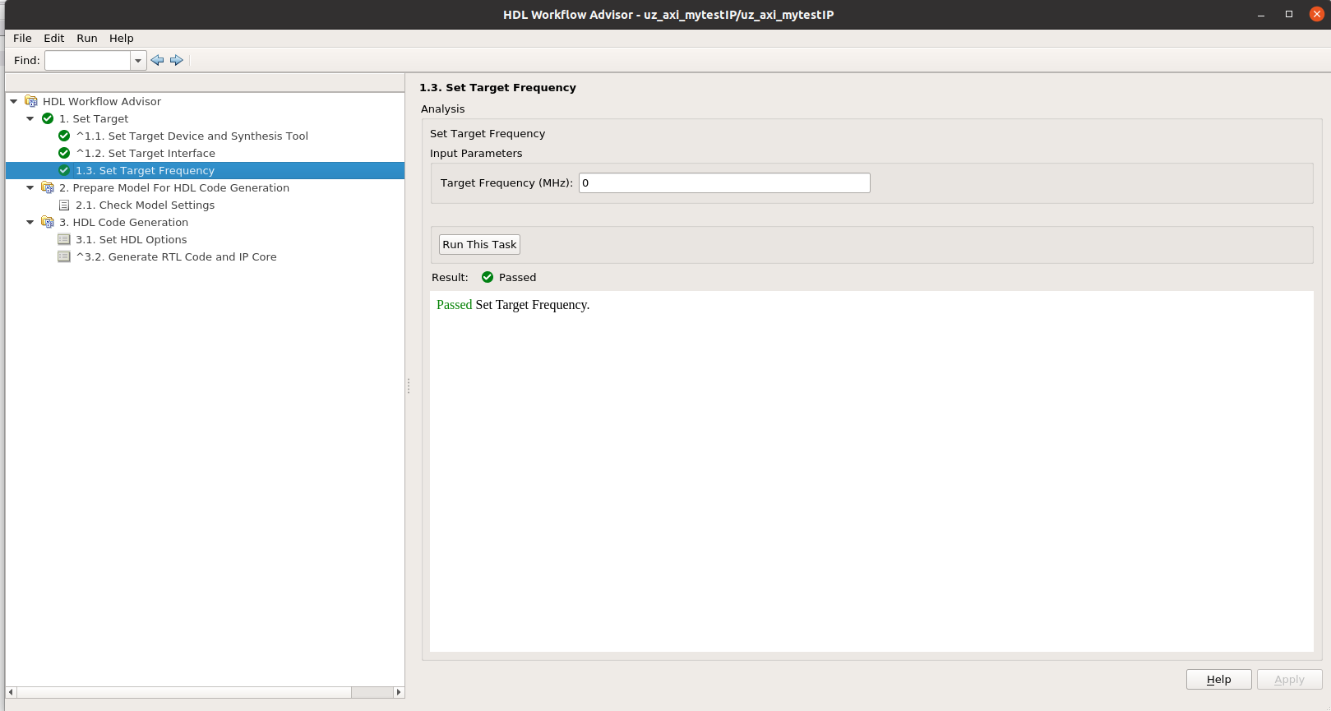This screenshot has width=1331, height=711.
Task: Click the Set HDL Options task icon
Action: 64,240
